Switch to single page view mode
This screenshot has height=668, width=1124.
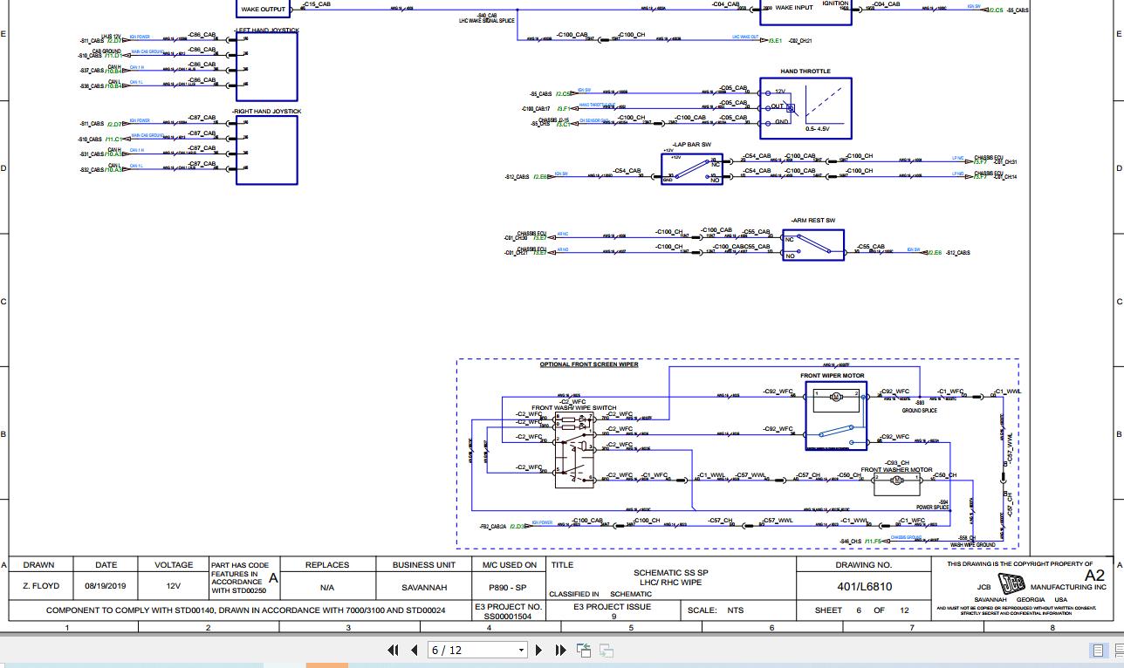[x=1098, y=650]
